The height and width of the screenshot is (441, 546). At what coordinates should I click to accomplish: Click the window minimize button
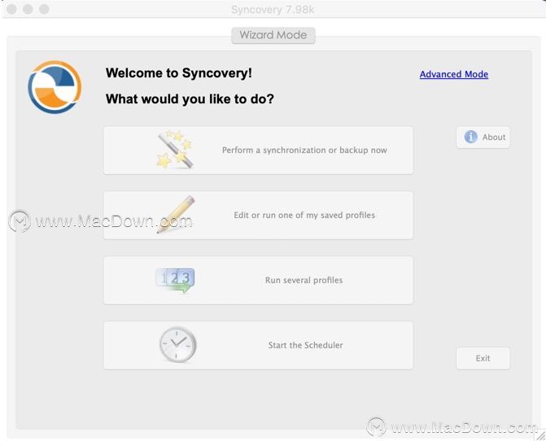click(x=28, y=9)
